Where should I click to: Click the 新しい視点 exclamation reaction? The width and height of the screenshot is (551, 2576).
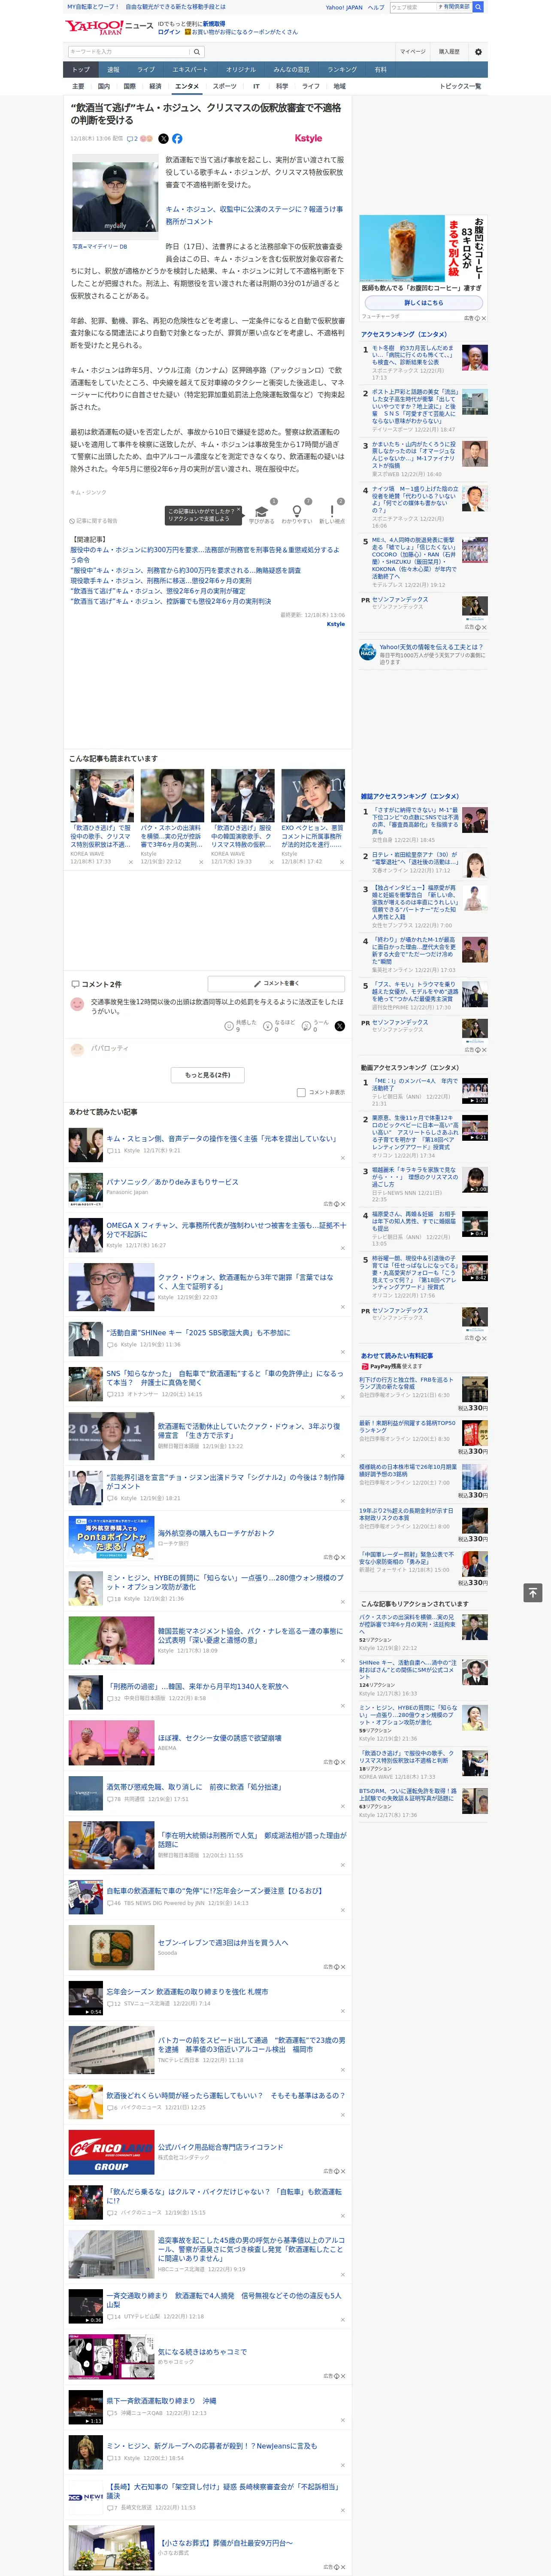click(332, 514)
